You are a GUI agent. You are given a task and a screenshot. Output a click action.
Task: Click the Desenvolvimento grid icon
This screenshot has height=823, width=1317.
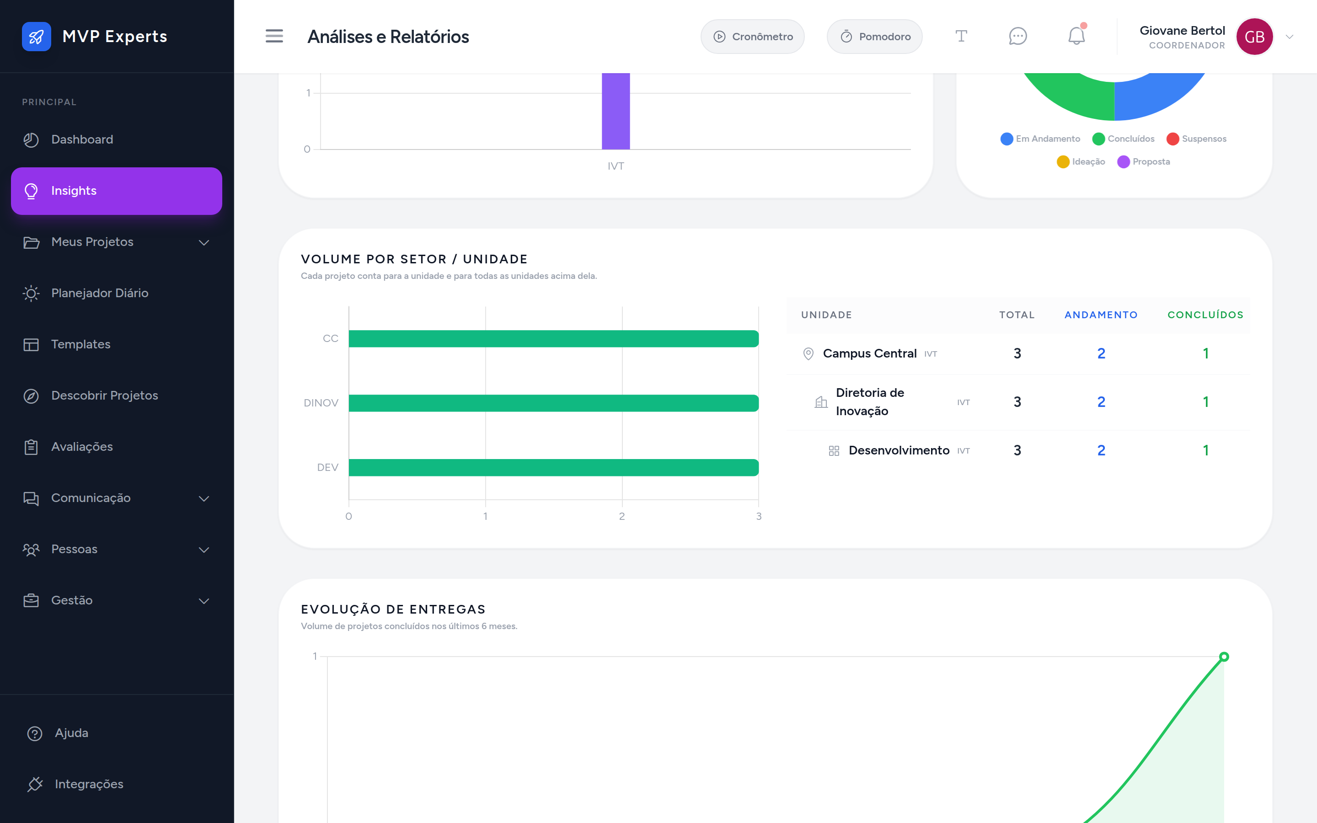[x=834, y=451]
